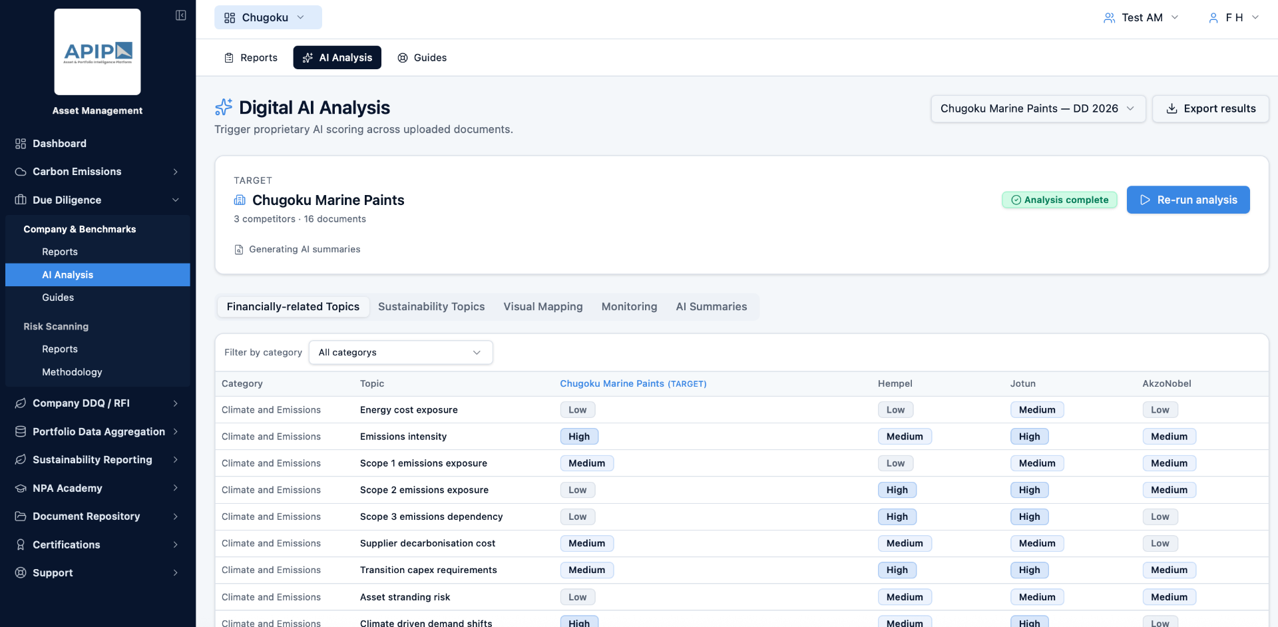Click the Certifications badge icon
Viewport: 1278px width, 627px height.
[x=21, y=544]
